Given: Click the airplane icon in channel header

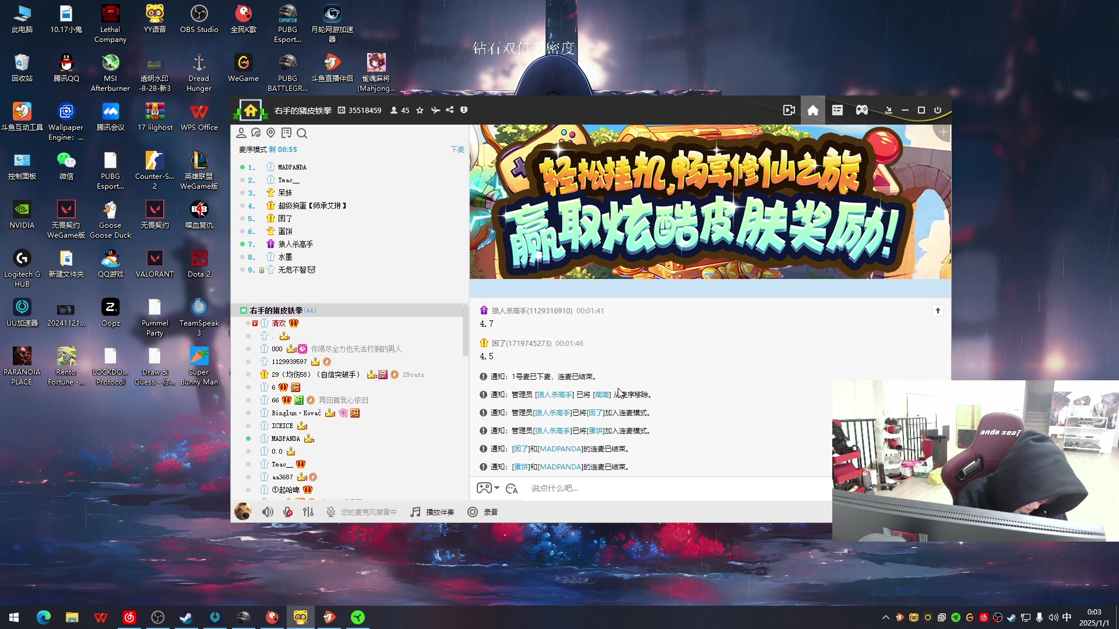Looking at the screenshot, I should pos(435,110).
